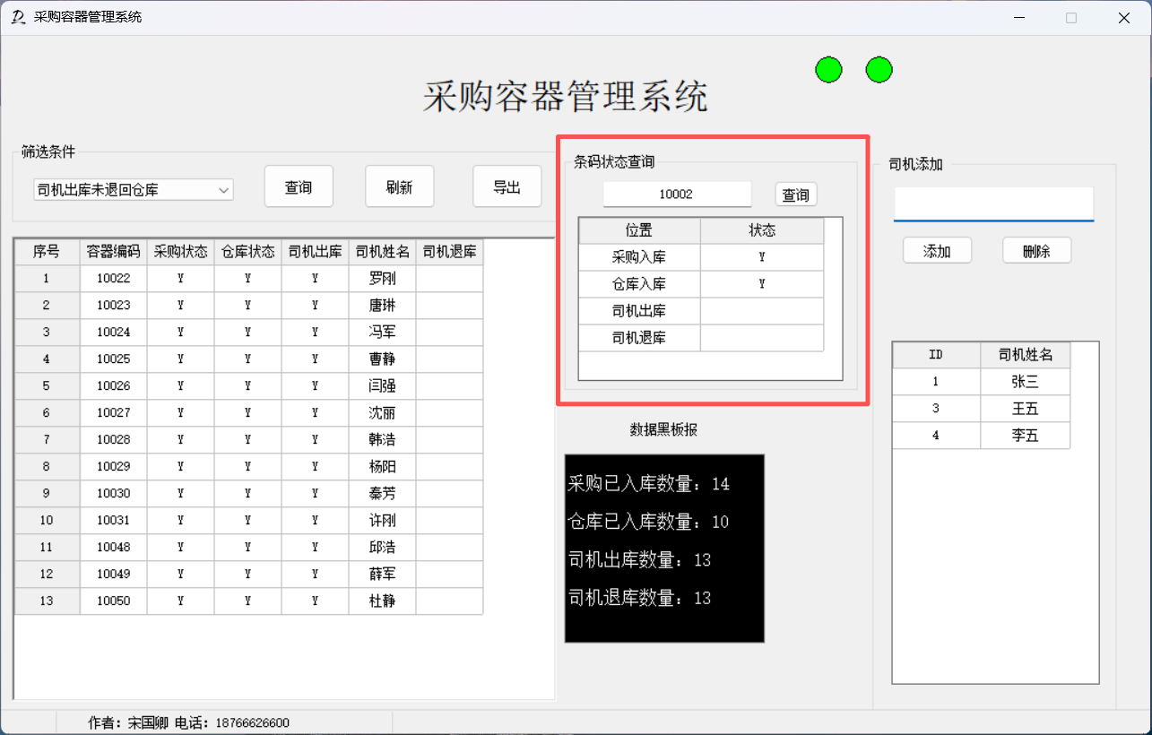Viewport: 1152px width, 735px height.
Task: Click driver name 闫强
Action: click(383, 386)
